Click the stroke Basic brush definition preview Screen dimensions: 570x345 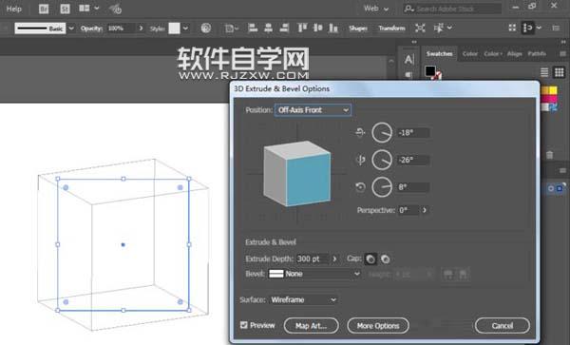pyautogui.click(x=40, y=28)
